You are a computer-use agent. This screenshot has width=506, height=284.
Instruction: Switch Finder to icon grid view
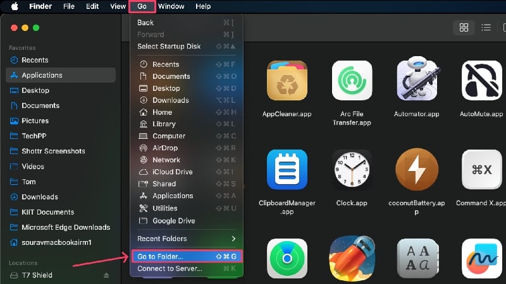pyautogui.click(x=464, y=28)
